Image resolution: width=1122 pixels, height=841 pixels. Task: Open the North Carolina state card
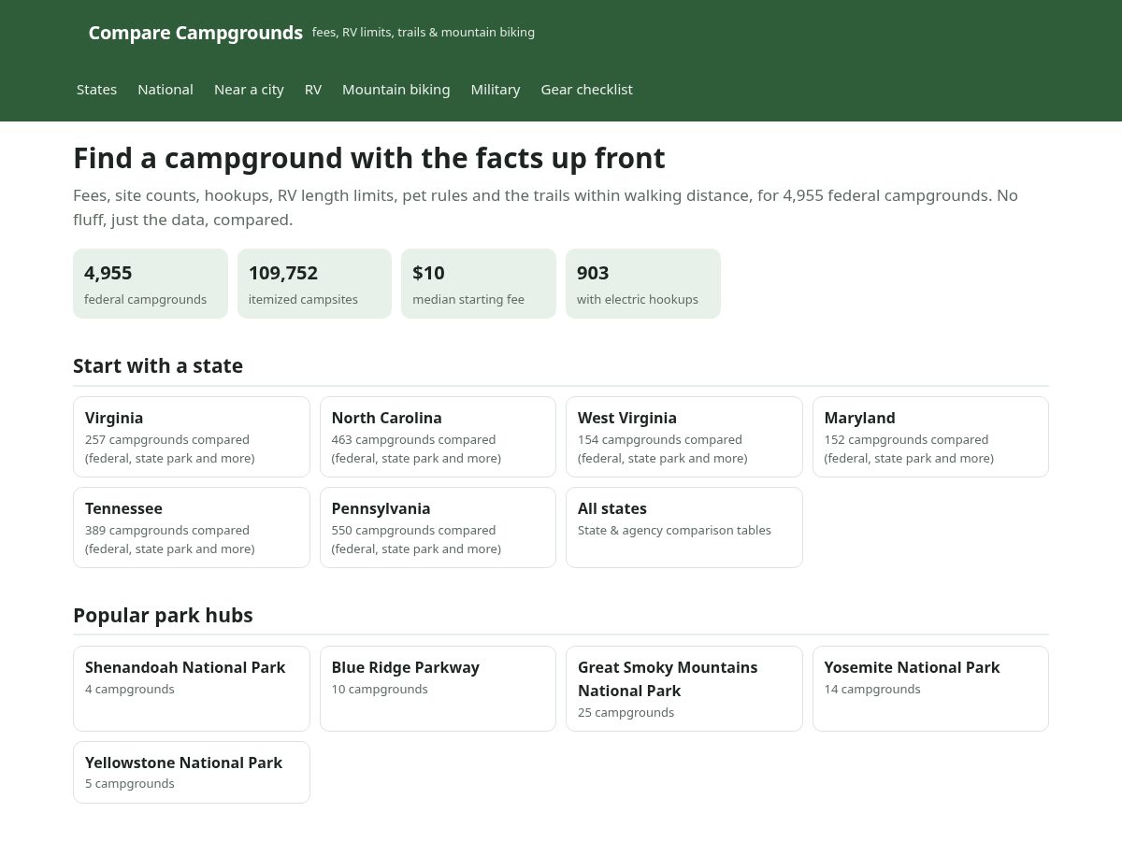coord(438,436)
